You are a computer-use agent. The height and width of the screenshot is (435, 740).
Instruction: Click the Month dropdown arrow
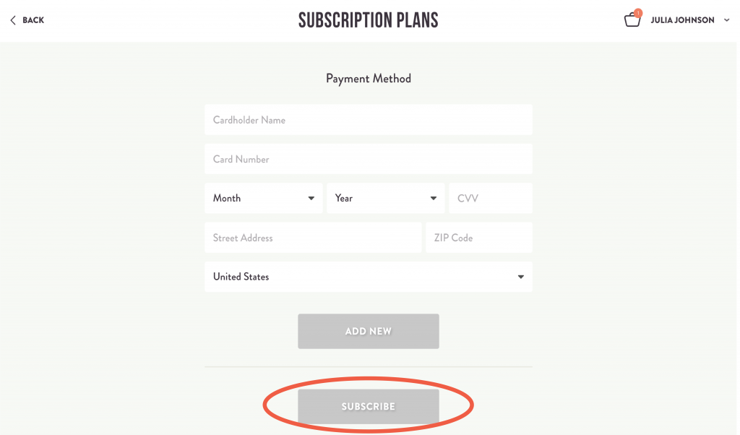(312, 197)
